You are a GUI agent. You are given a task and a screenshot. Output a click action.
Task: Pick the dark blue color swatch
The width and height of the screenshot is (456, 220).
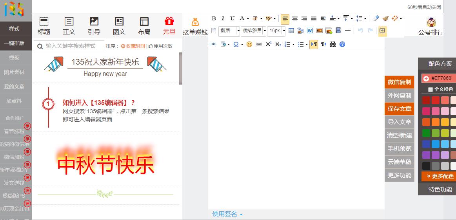426,144
